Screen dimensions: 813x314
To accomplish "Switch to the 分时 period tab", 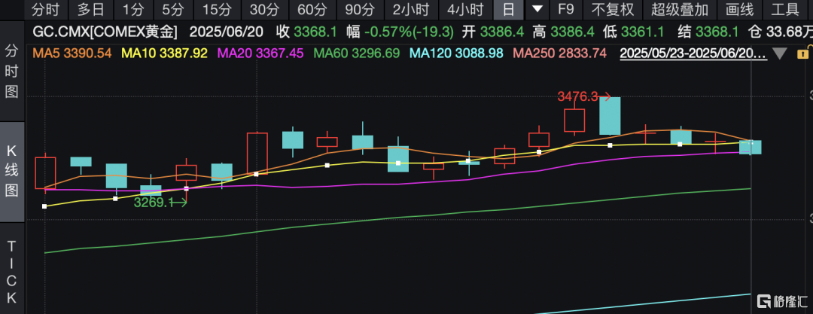I will [46, 9].
